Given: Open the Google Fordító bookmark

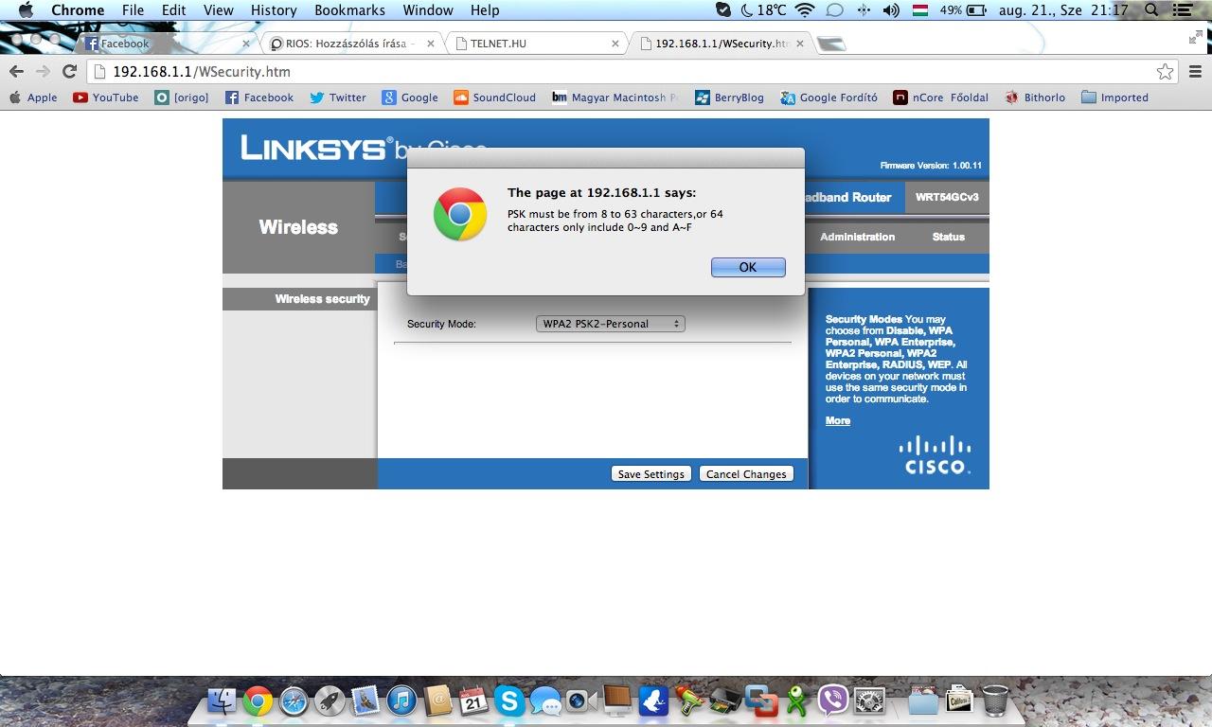Looking at the screenshot, I should (829, 98).
